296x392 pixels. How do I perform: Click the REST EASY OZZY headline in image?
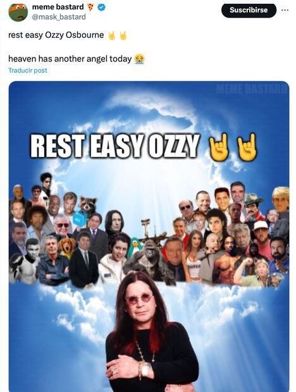pyautogui.click(x=115, y=146)
